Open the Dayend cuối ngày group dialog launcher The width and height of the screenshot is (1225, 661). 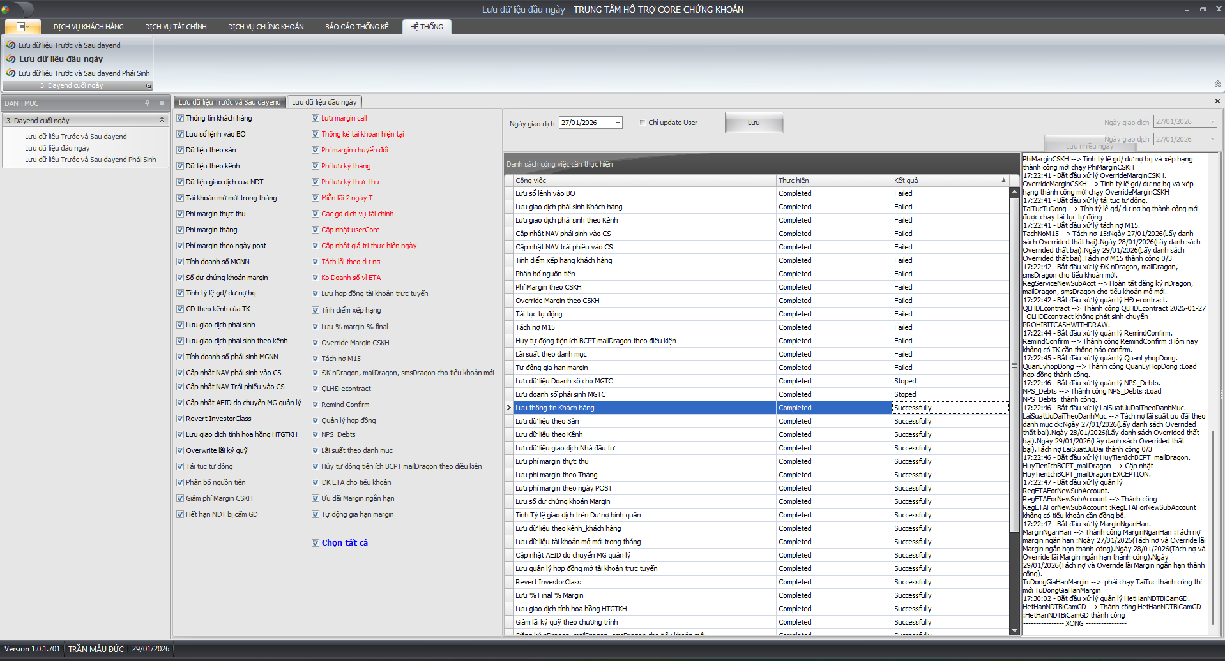point(148,86)
